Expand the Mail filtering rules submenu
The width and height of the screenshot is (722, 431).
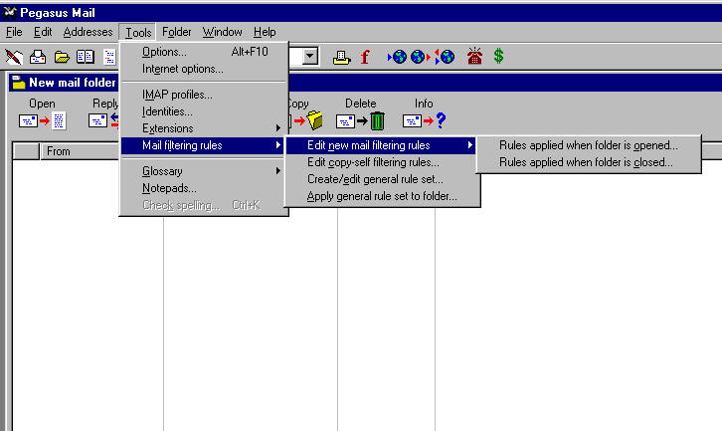pyautogui.click(x=203, y=145)
